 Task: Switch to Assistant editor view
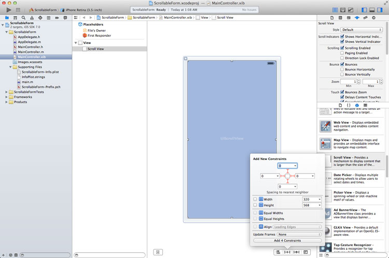pyautogui.click(x=343, y=10)
